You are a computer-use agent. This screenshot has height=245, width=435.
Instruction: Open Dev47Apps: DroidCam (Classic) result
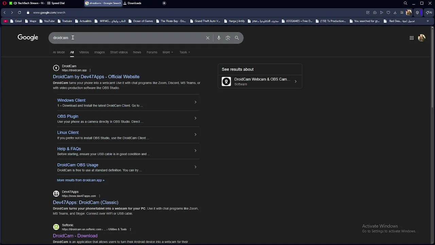point(86,202)
